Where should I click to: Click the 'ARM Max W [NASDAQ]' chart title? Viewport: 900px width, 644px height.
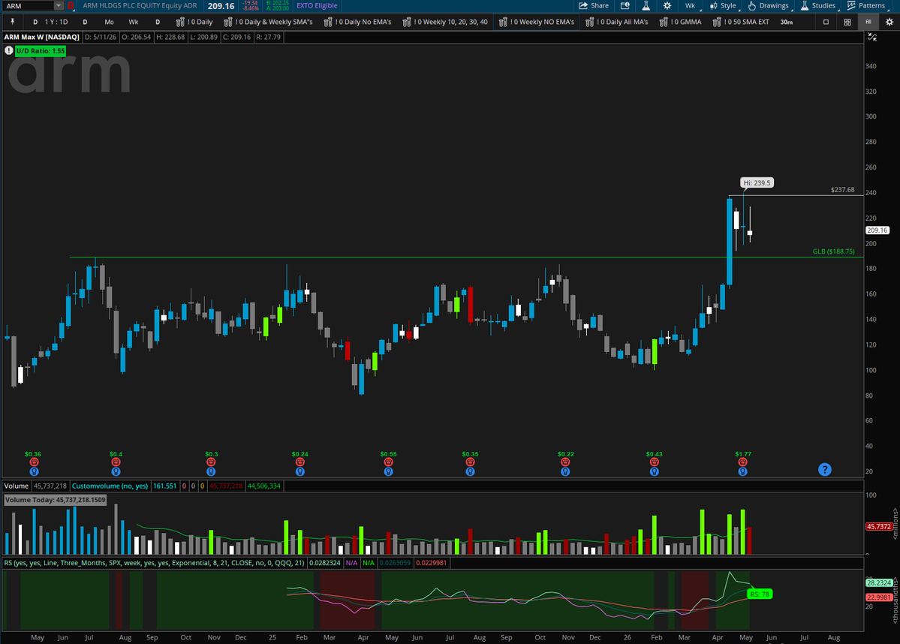click(41, 37)
